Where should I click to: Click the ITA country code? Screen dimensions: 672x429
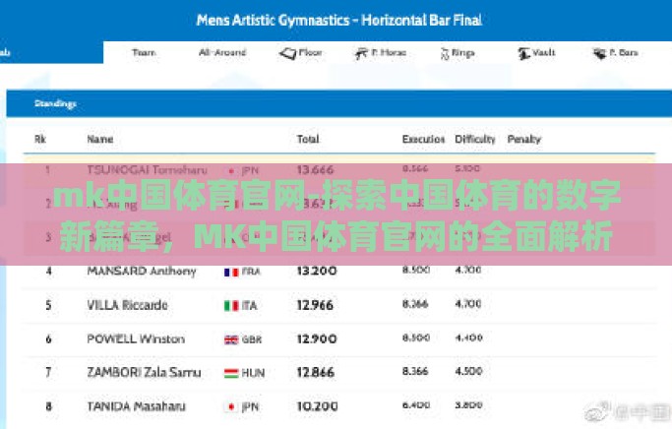coord(250,306)
